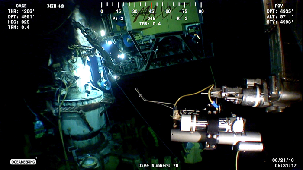Click the red heading marker on compass tape

[x=151, y=5]
